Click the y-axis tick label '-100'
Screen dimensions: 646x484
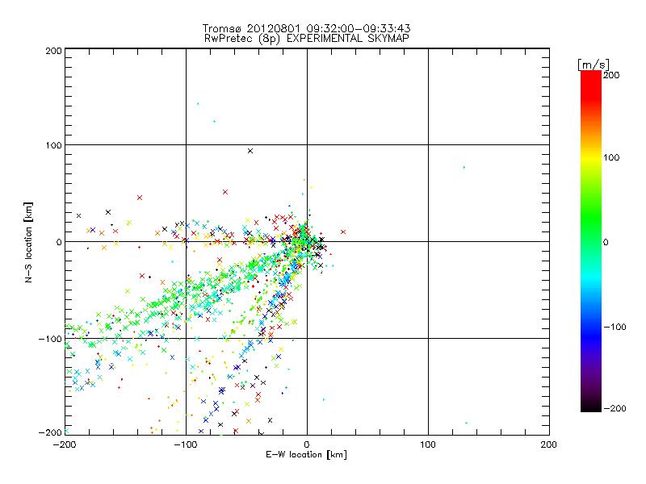(x=50, y=339)
